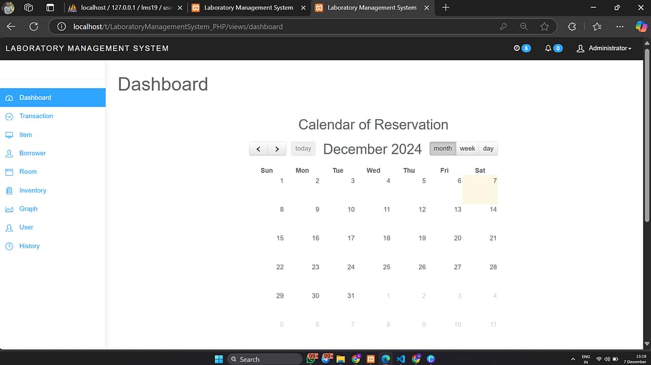Image resolution: width=651 pixels, height=365 pixels.
Task: Click the browser address bar URL
Action: (x=178, y=27)
